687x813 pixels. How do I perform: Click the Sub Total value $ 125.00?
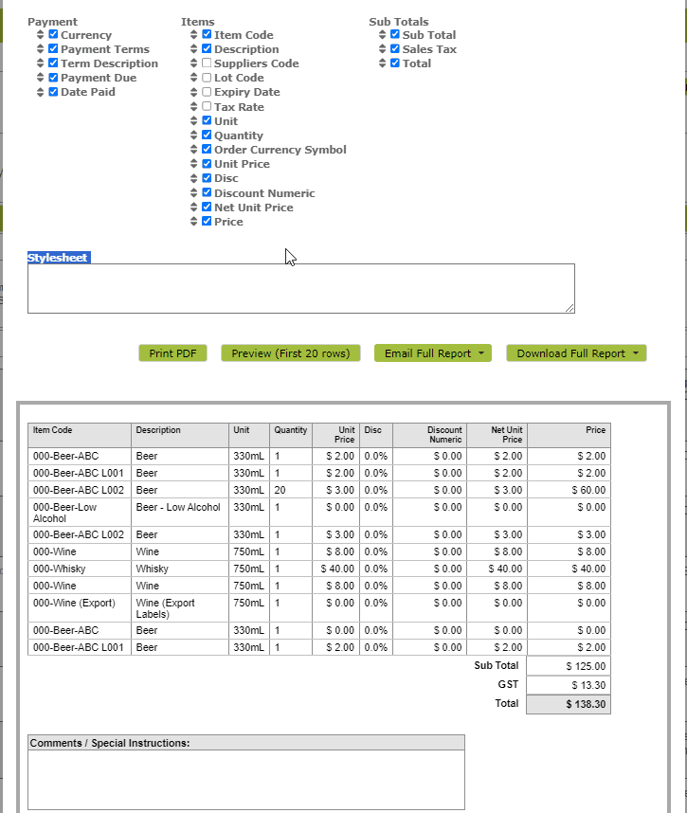pos(569,666)
